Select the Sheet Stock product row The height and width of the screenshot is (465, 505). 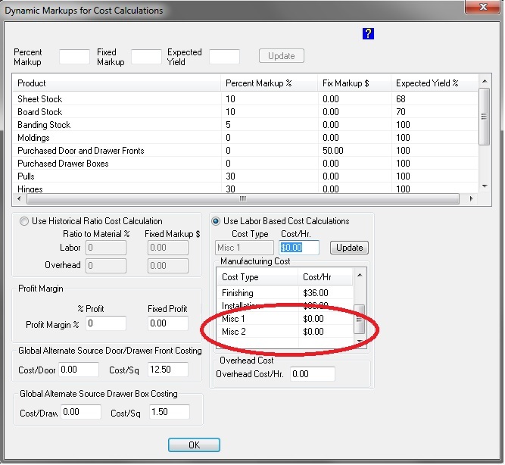coord(40,99)
